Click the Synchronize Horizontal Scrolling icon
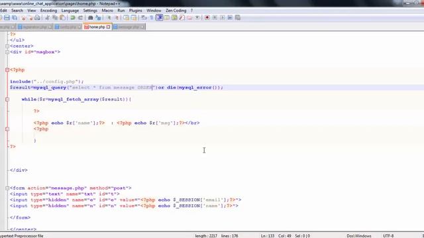This screenshot has height=238, width=424. click(134, 18)
